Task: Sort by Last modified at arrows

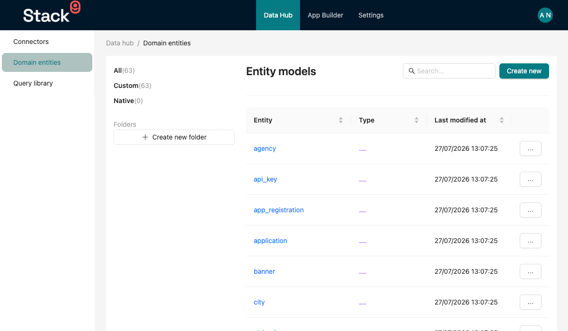Action: click(502, 120)
